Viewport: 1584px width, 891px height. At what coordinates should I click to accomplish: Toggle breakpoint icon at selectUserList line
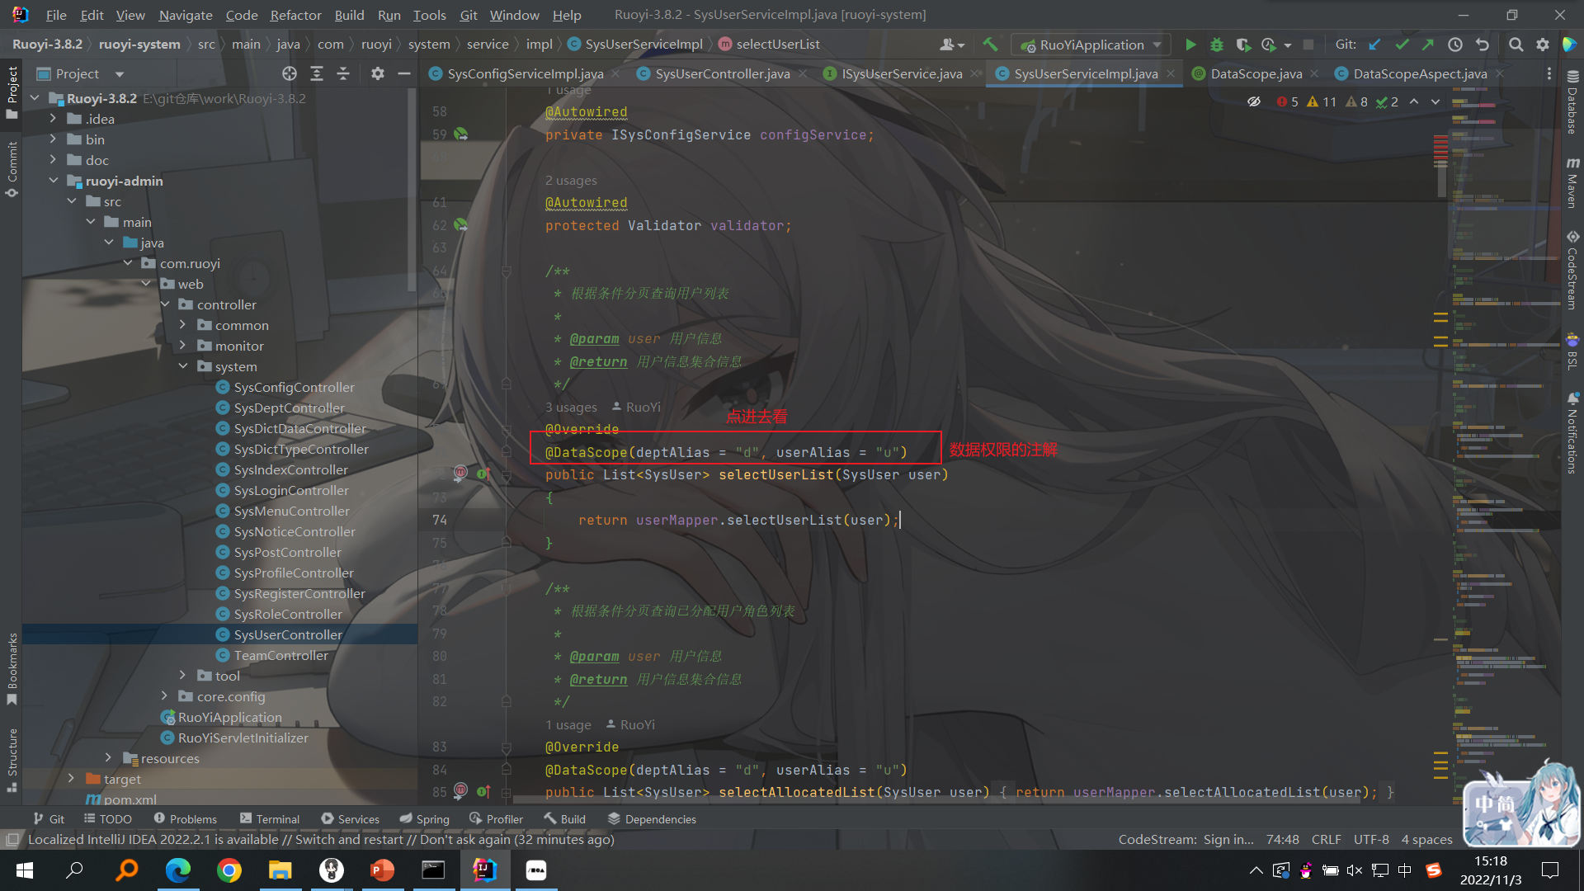tap(460, 473)
